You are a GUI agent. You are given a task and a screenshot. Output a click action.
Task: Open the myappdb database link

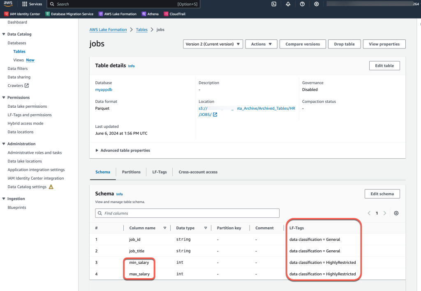(x=103, y=90)
